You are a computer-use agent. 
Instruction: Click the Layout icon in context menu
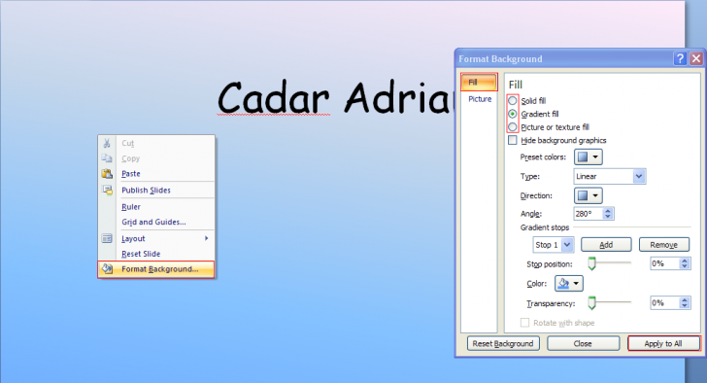click(x=107, y=238)
